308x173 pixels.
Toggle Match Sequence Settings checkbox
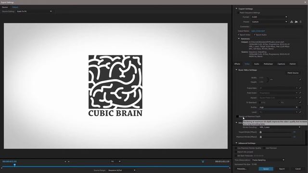[x=238, y=13]
